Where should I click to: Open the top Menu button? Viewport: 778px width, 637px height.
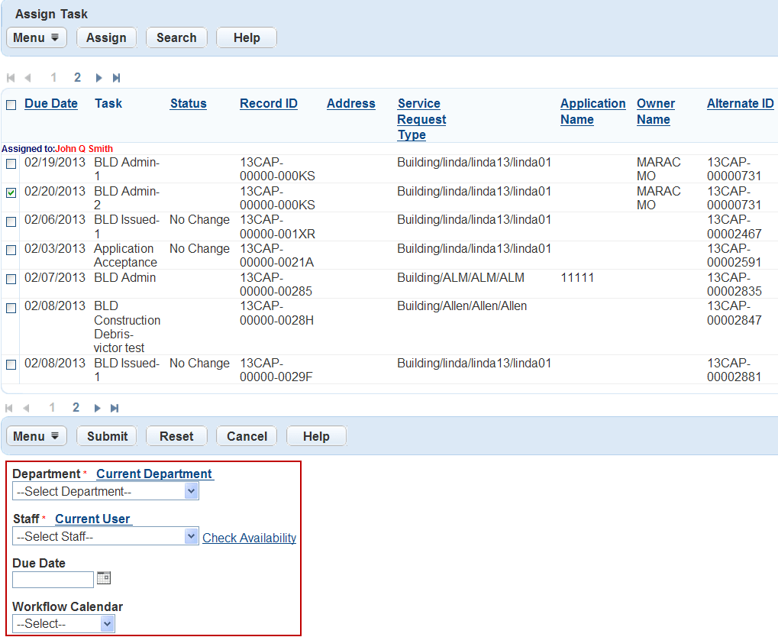click(x=37, y=37)
